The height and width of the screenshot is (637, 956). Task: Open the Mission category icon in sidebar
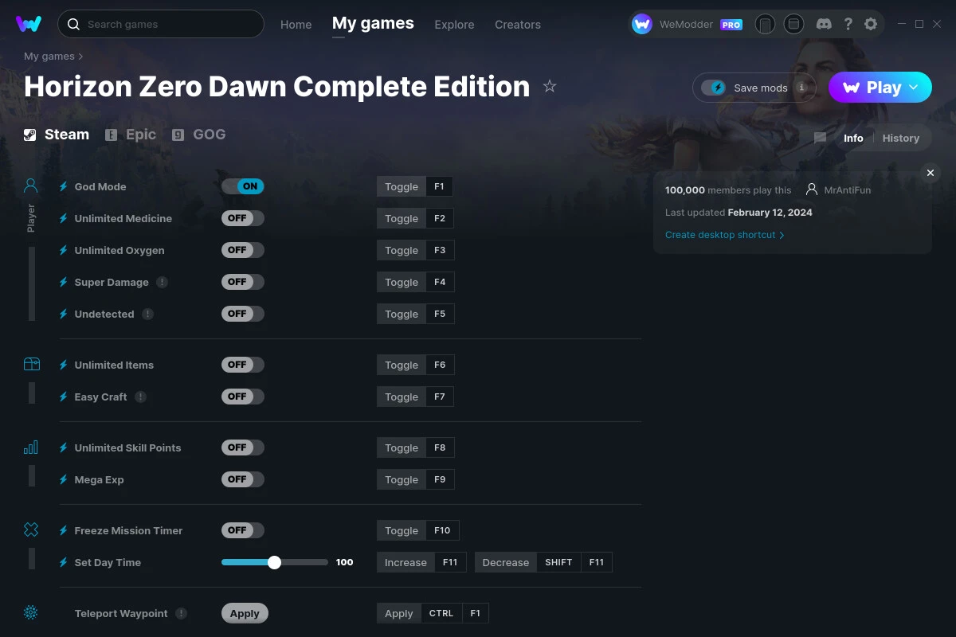pos(30,529)
